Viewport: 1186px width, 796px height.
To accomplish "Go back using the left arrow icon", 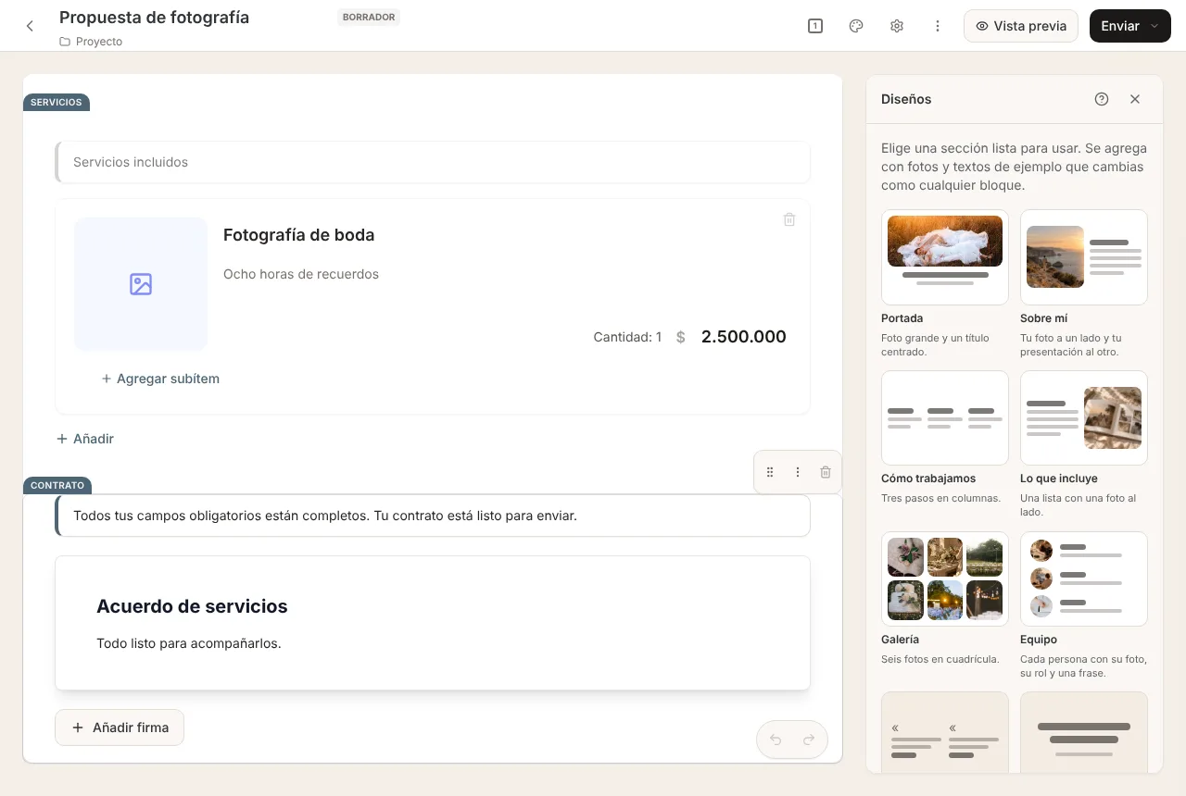I will coord(30,26).
